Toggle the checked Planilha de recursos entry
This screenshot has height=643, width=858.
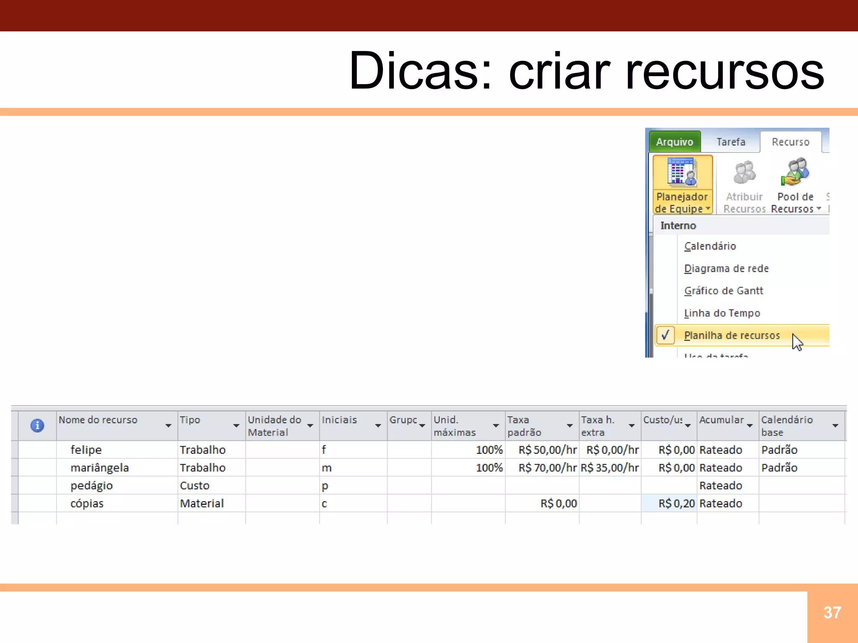tap(742, 335)
